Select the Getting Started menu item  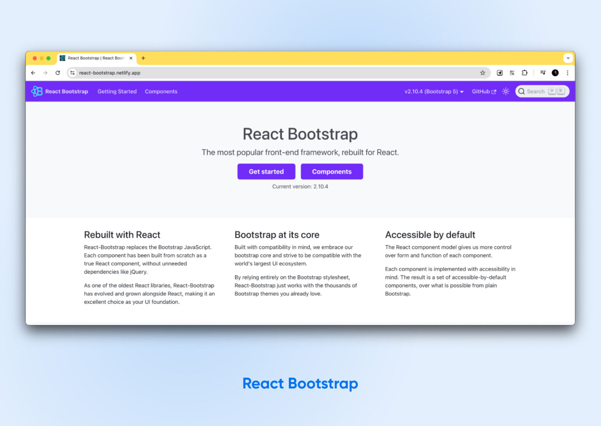tap(117, 91)
